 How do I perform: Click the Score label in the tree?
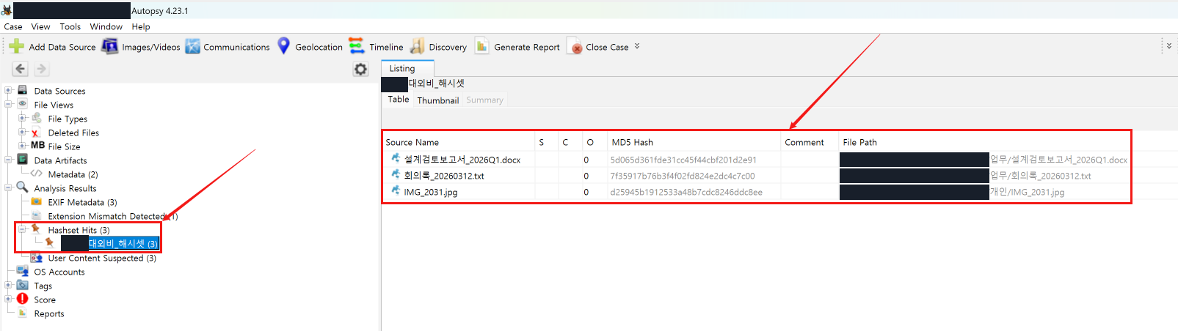[x=45, y=300]
